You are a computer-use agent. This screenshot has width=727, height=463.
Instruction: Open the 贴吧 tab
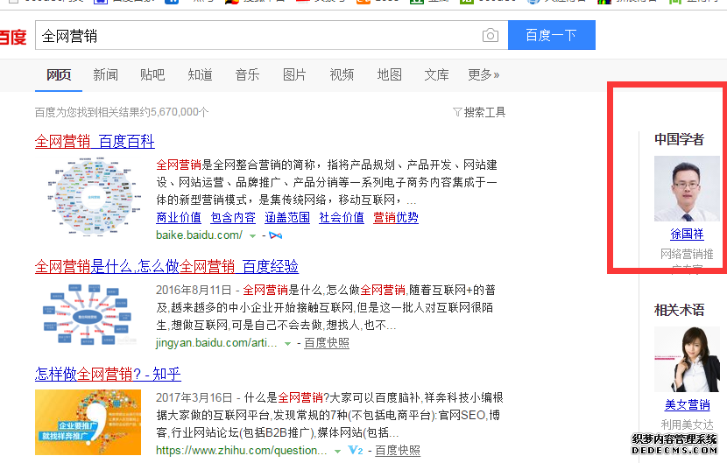(152, 74)
